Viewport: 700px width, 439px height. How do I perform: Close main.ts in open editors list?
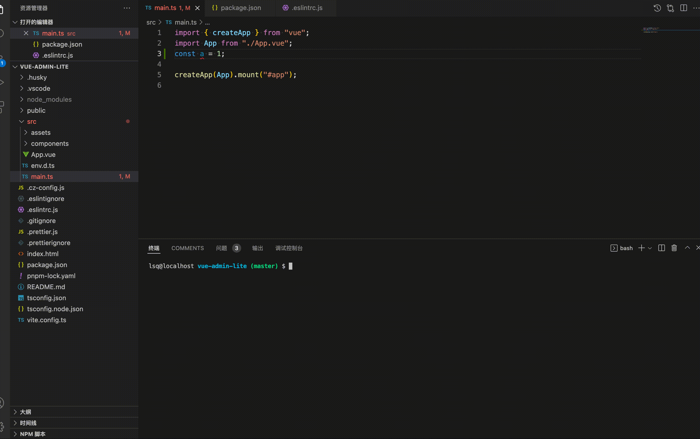[x=26, y=33]
